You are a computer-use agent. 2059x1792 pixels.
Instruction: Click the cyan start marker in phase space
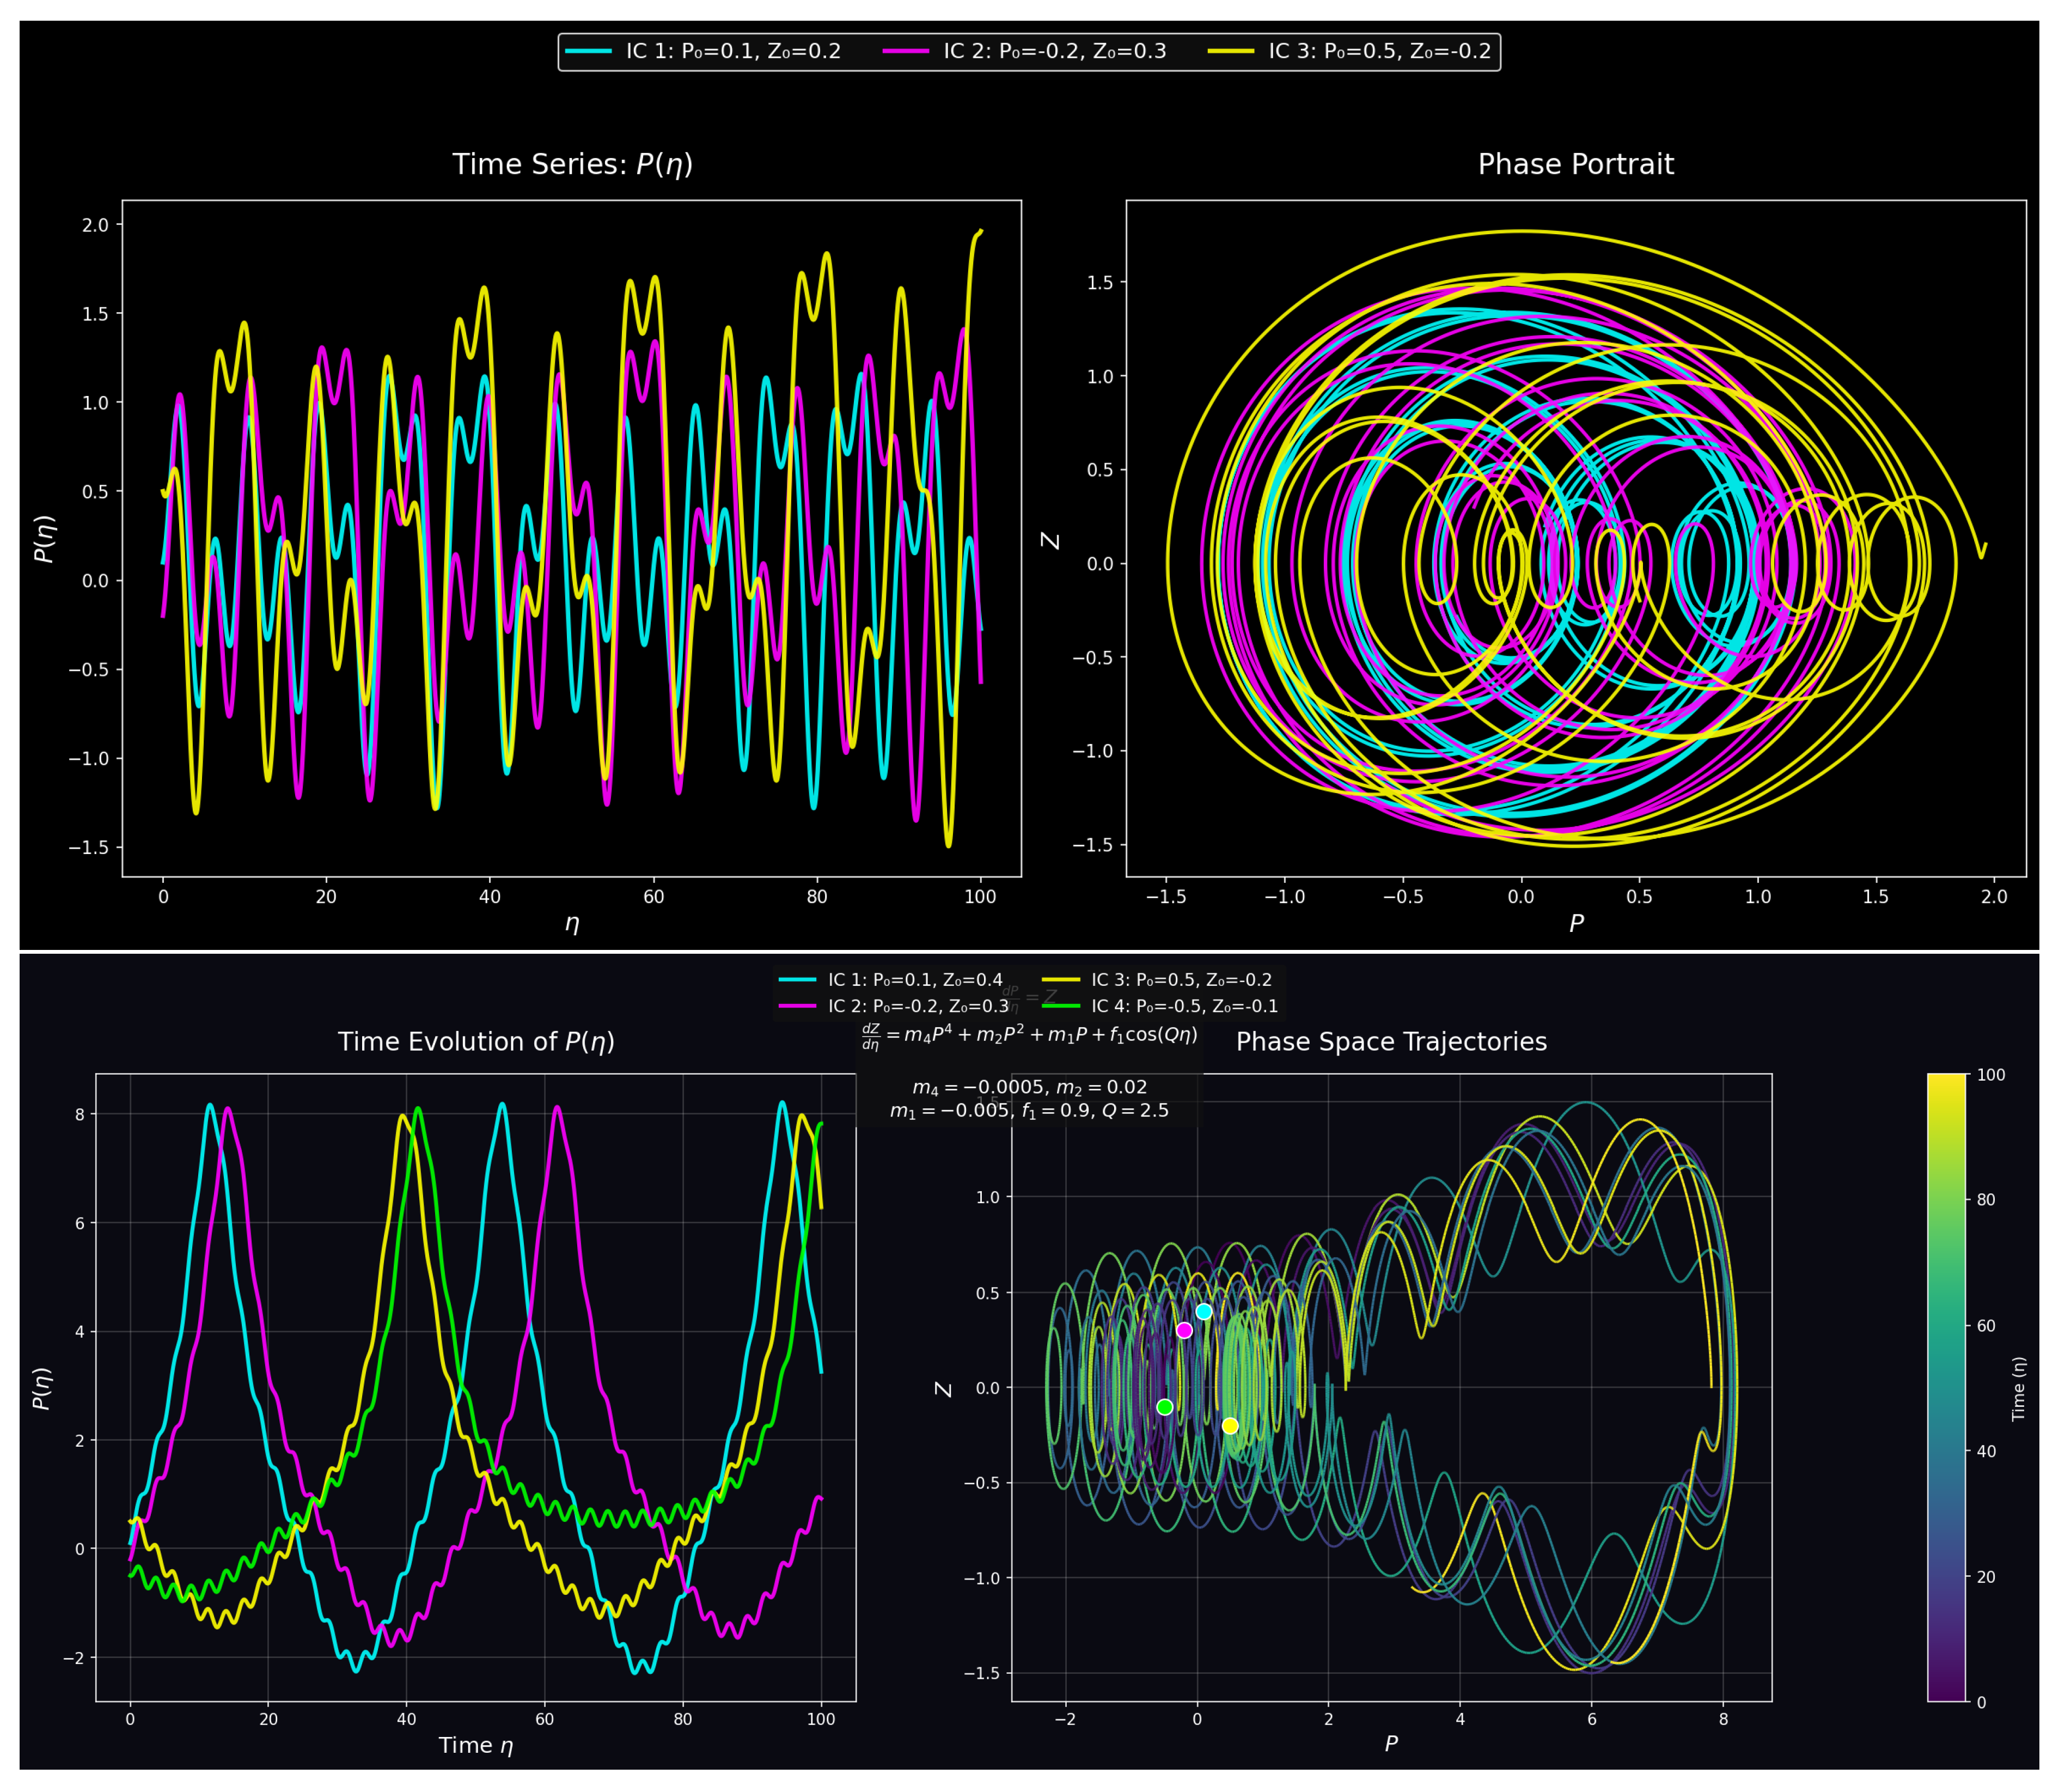coord(1203,1311)
